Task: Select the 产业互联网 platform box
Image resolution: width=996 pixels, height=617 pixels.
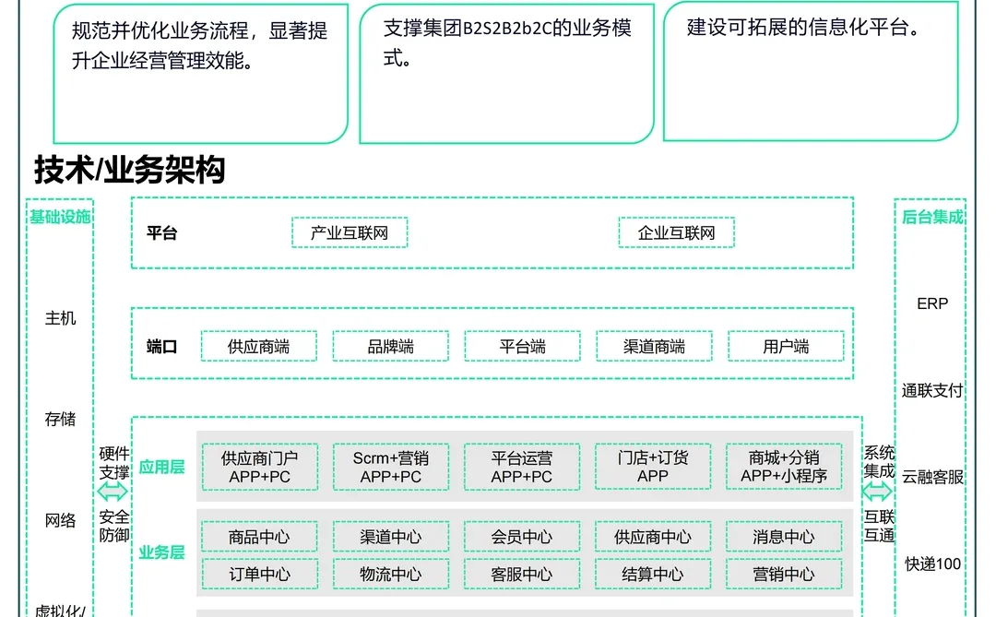Action: 349,232
